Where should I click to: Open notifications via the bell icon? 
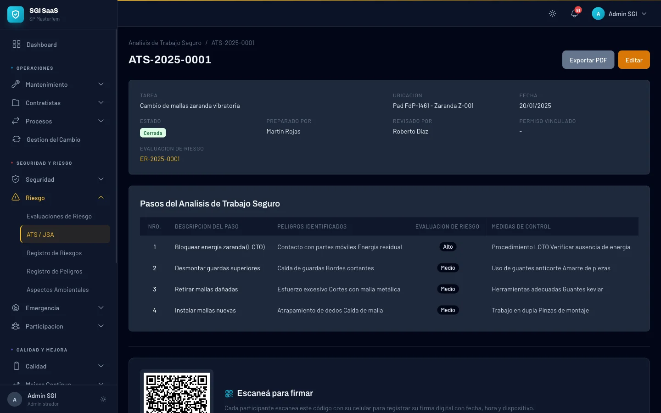[574, 14]
